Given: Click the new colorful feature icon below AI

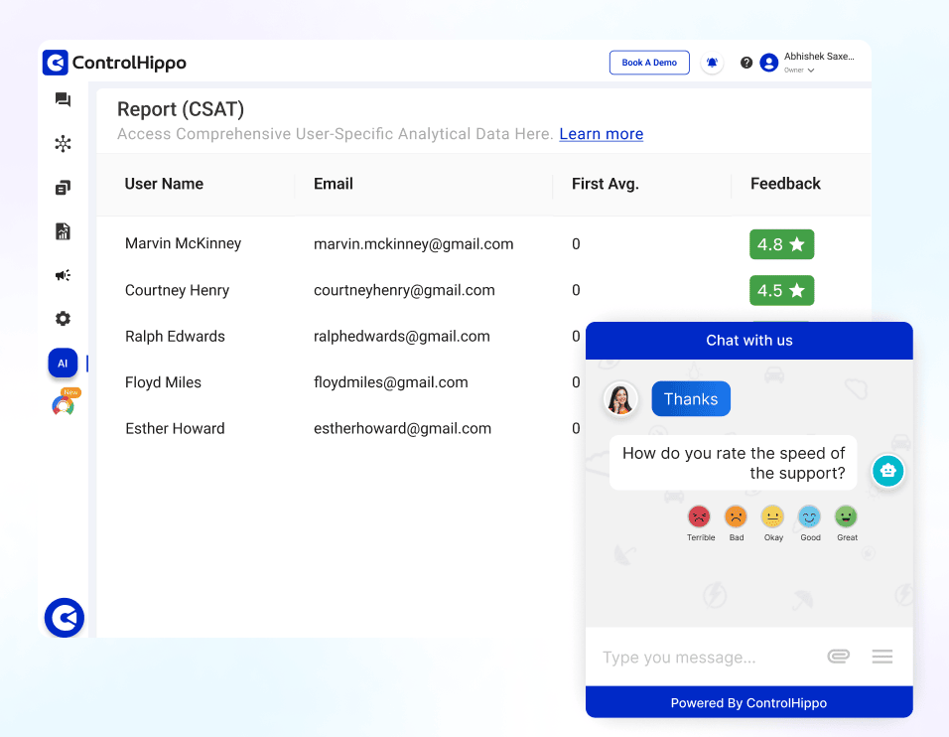Looking at the screenshot, I should coord(63,403).
